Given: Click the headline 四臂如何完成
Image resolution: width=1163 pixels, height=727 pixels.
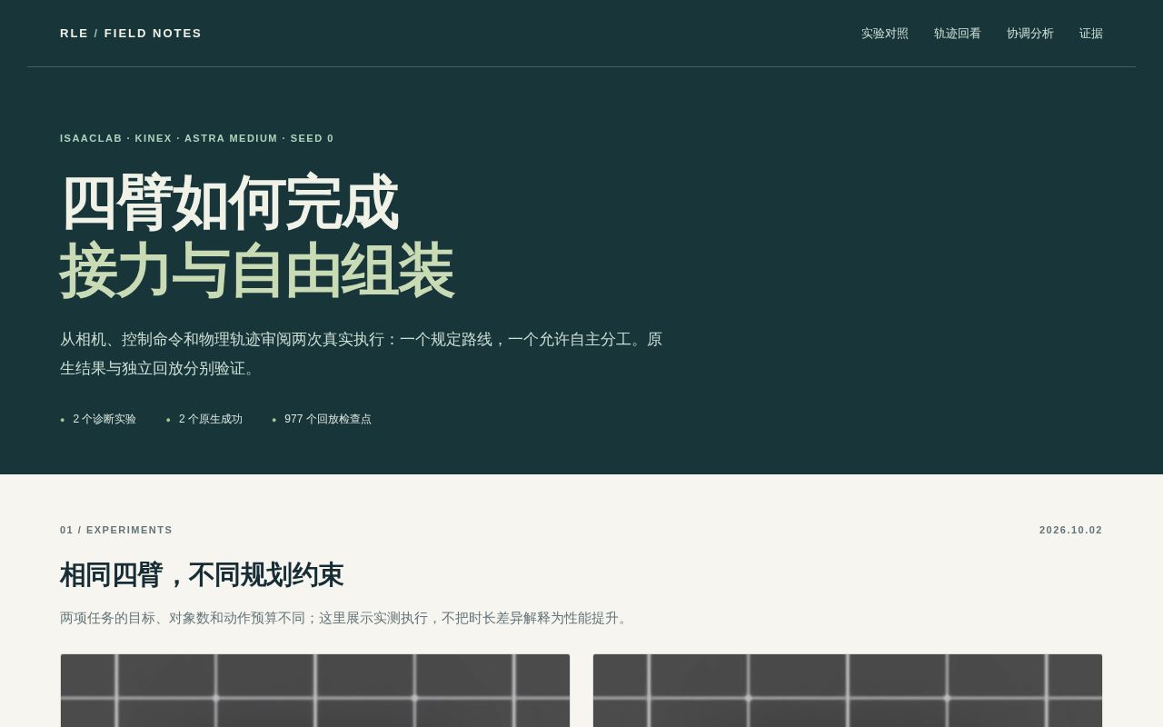Looking at the screenshot, I should (229, 204).
